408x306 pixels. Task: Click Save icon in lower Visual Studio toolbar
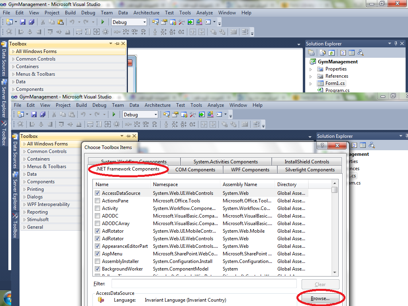point(34,114)
